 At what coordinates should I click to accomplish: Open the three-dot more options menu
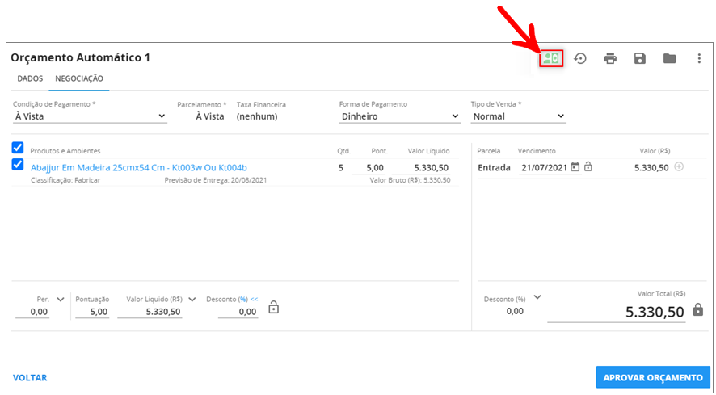[x=699, y=58]
